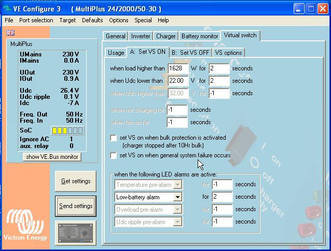
Task: Click the UK flag language icon
Action: pos(10,33)
